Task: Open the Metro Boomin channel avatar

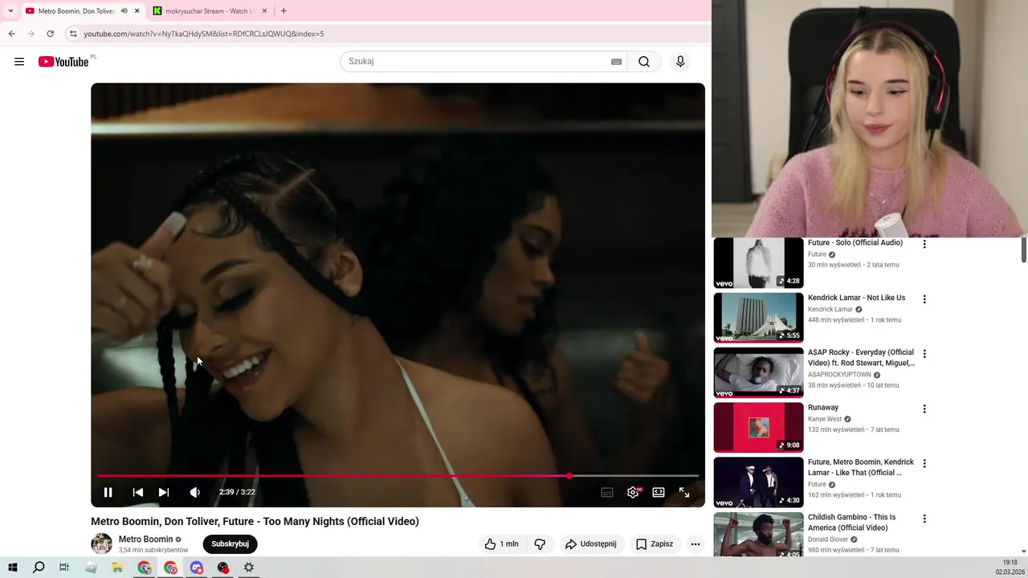Action: point(102,543)
